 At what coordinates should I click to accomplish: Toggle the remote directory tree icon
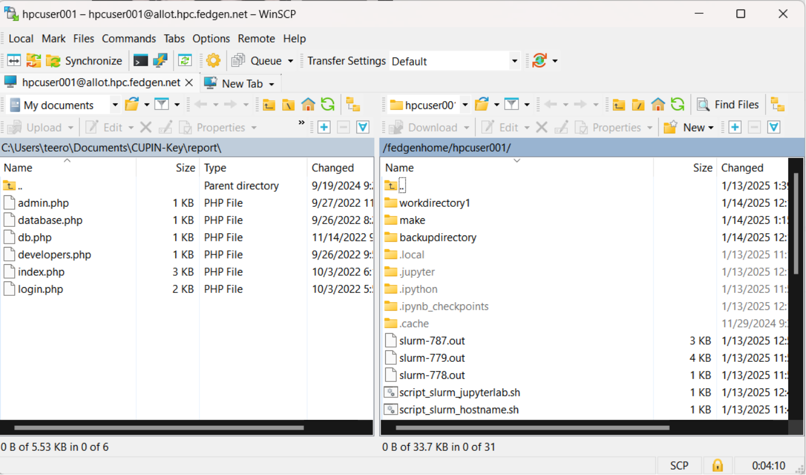pos(778,105)
